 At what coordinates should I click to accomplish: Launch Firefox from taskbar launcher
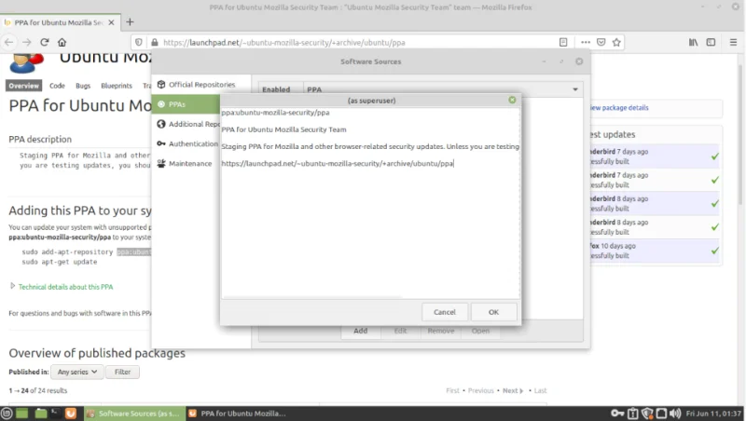71,414
